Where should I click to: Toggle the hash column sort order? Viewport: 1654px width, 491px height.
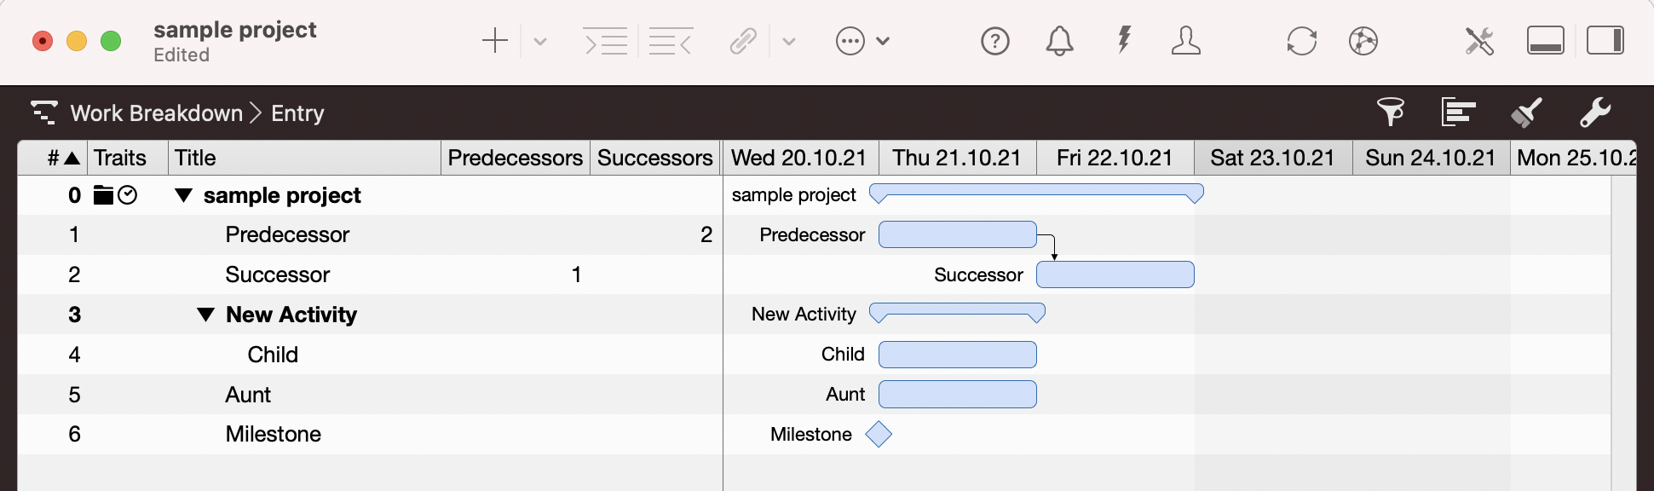[63, 158]
